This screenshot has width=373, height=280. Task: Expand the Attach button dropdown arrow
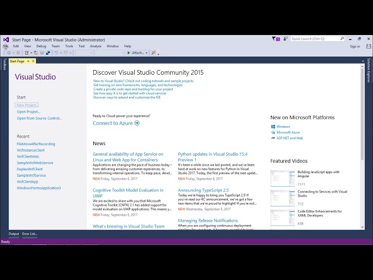coord(146,53)
